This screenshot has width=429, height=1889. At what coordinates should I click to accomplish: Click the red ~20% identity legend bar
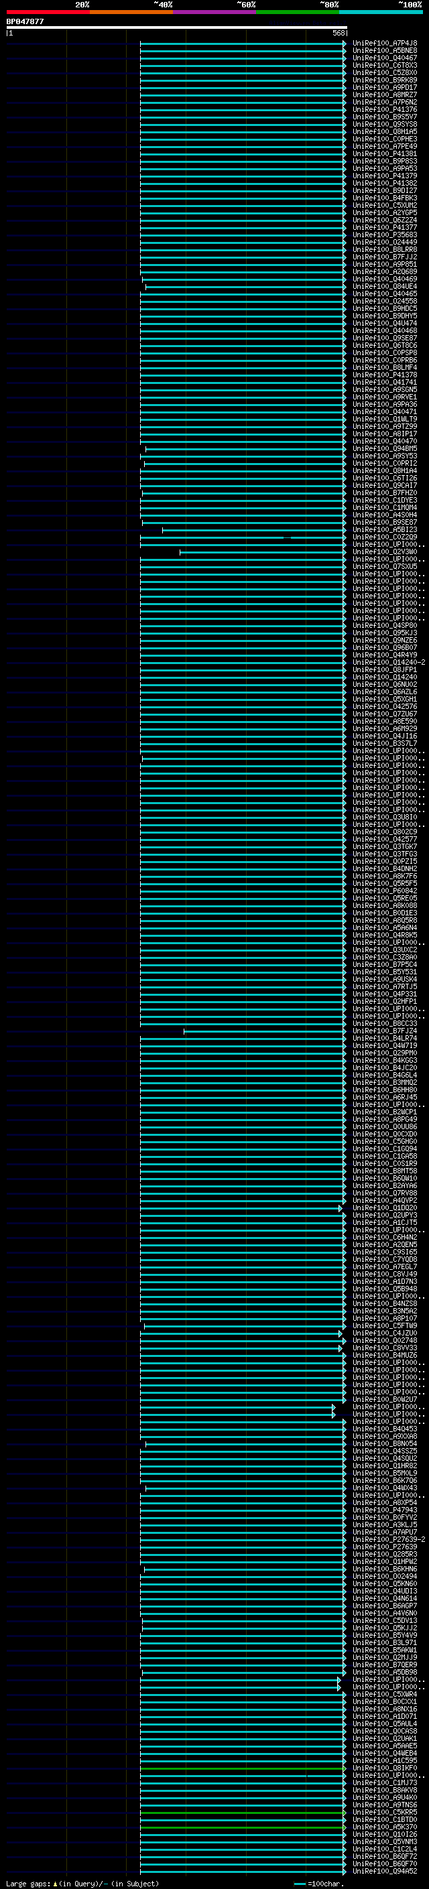[x=48, y=12]
